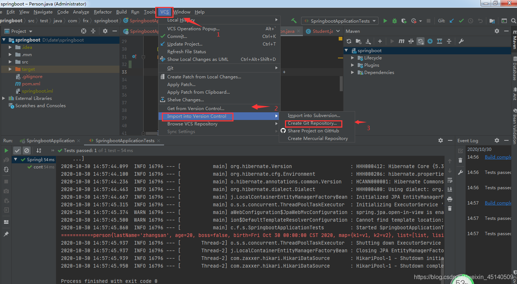Click Locate target icon in Project panel

pos(84,31)
